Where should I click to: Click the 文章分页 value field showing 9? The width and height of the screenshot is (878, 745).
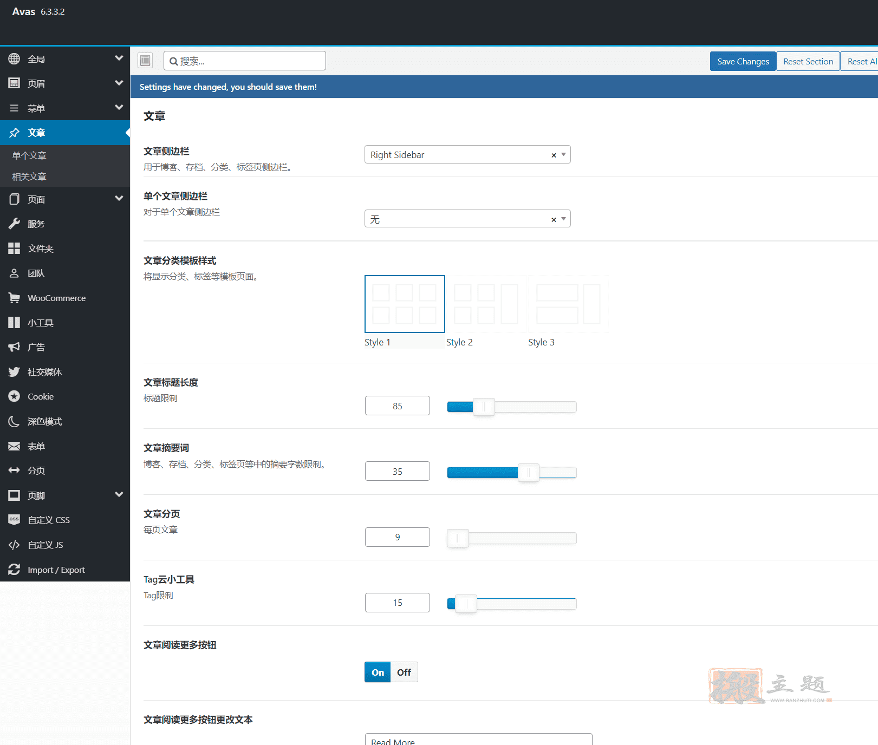click(x=398, y=537)
